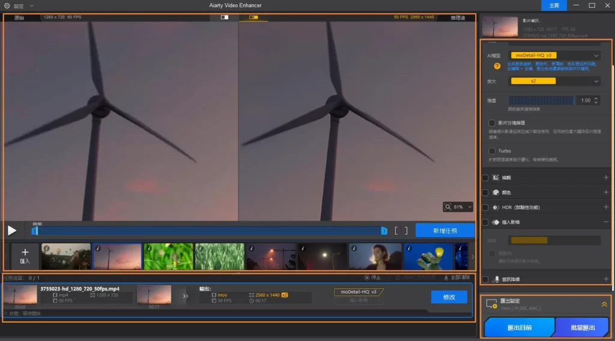Screen dimensions: 615x341
Task: Click the stop icon in task list
Action: click(x=367, y=277)
